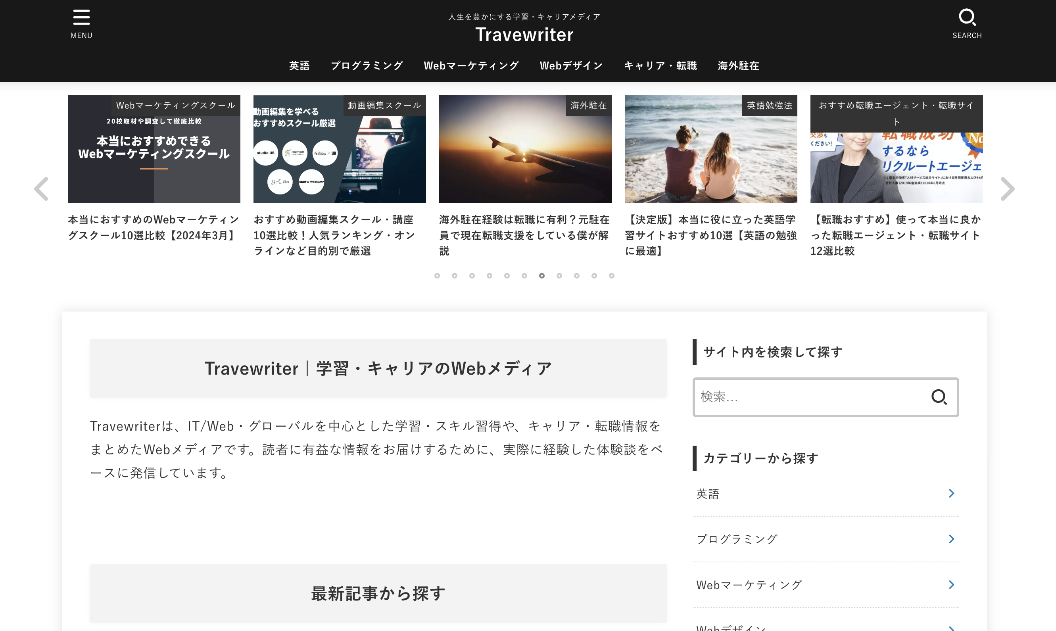Click the 検索 text input field
Viewport: 1056px width, 631px height.
click(x=807, y=397)
